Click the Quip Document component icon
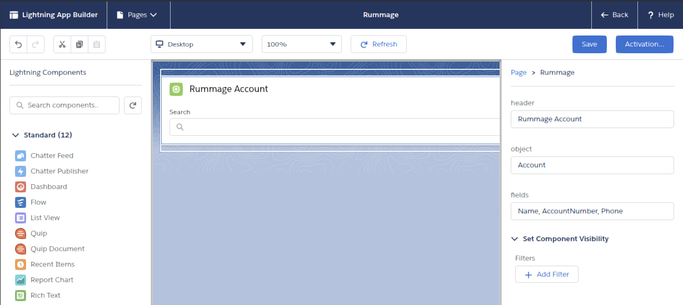Screen dimensions: 683x305 [x=21, y=249]
